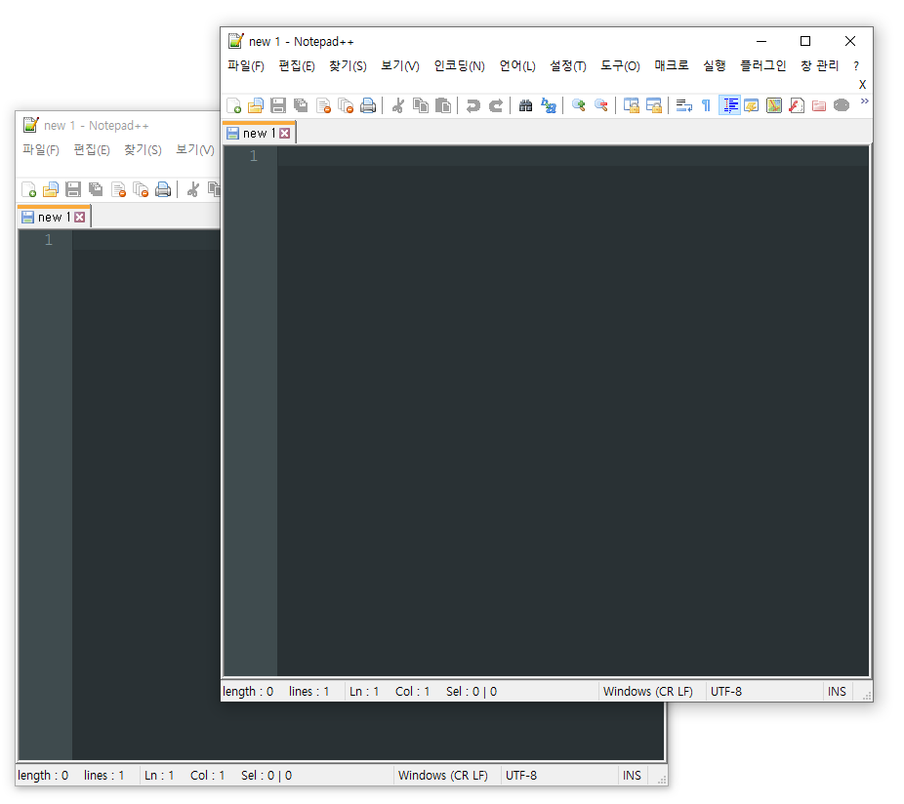
Task: Open 파일(F) menu in back Notepad++ window
Action: pyautogui.click(x=41, y=150)
